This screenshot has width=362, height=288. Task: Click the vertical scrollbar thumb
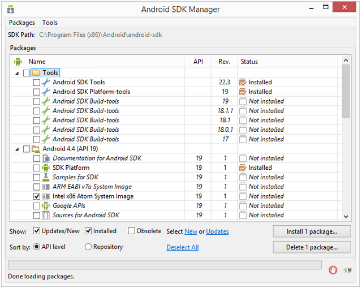pyautogui.click(x=346, y=91)
